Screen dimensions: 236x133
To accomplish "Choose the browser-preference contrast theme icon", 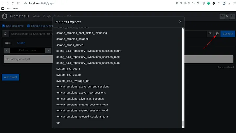I will 232,16.
